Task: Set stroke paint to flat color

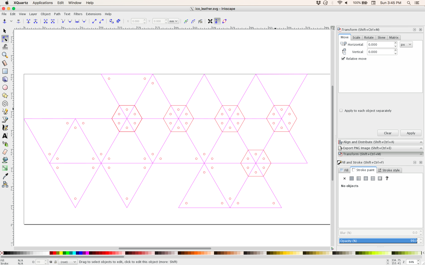Action: click(x=352, y=178)
